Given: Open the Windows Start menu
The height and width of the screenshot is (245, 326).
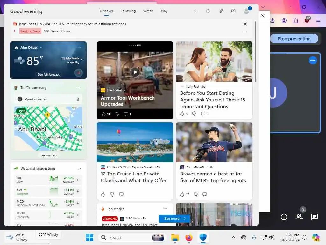Looking at the screenshot, I should (89, 237).
